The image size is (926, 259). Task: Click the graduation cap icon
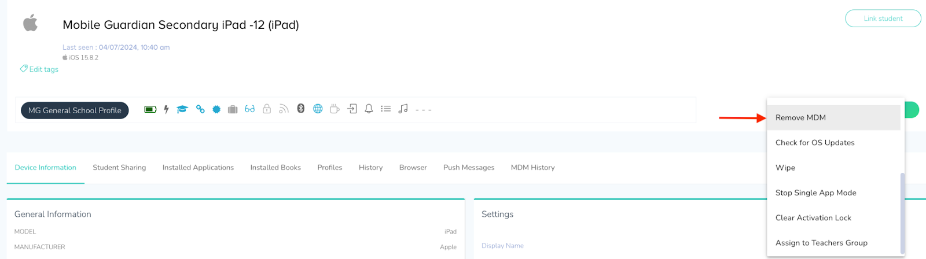point(182,109)
